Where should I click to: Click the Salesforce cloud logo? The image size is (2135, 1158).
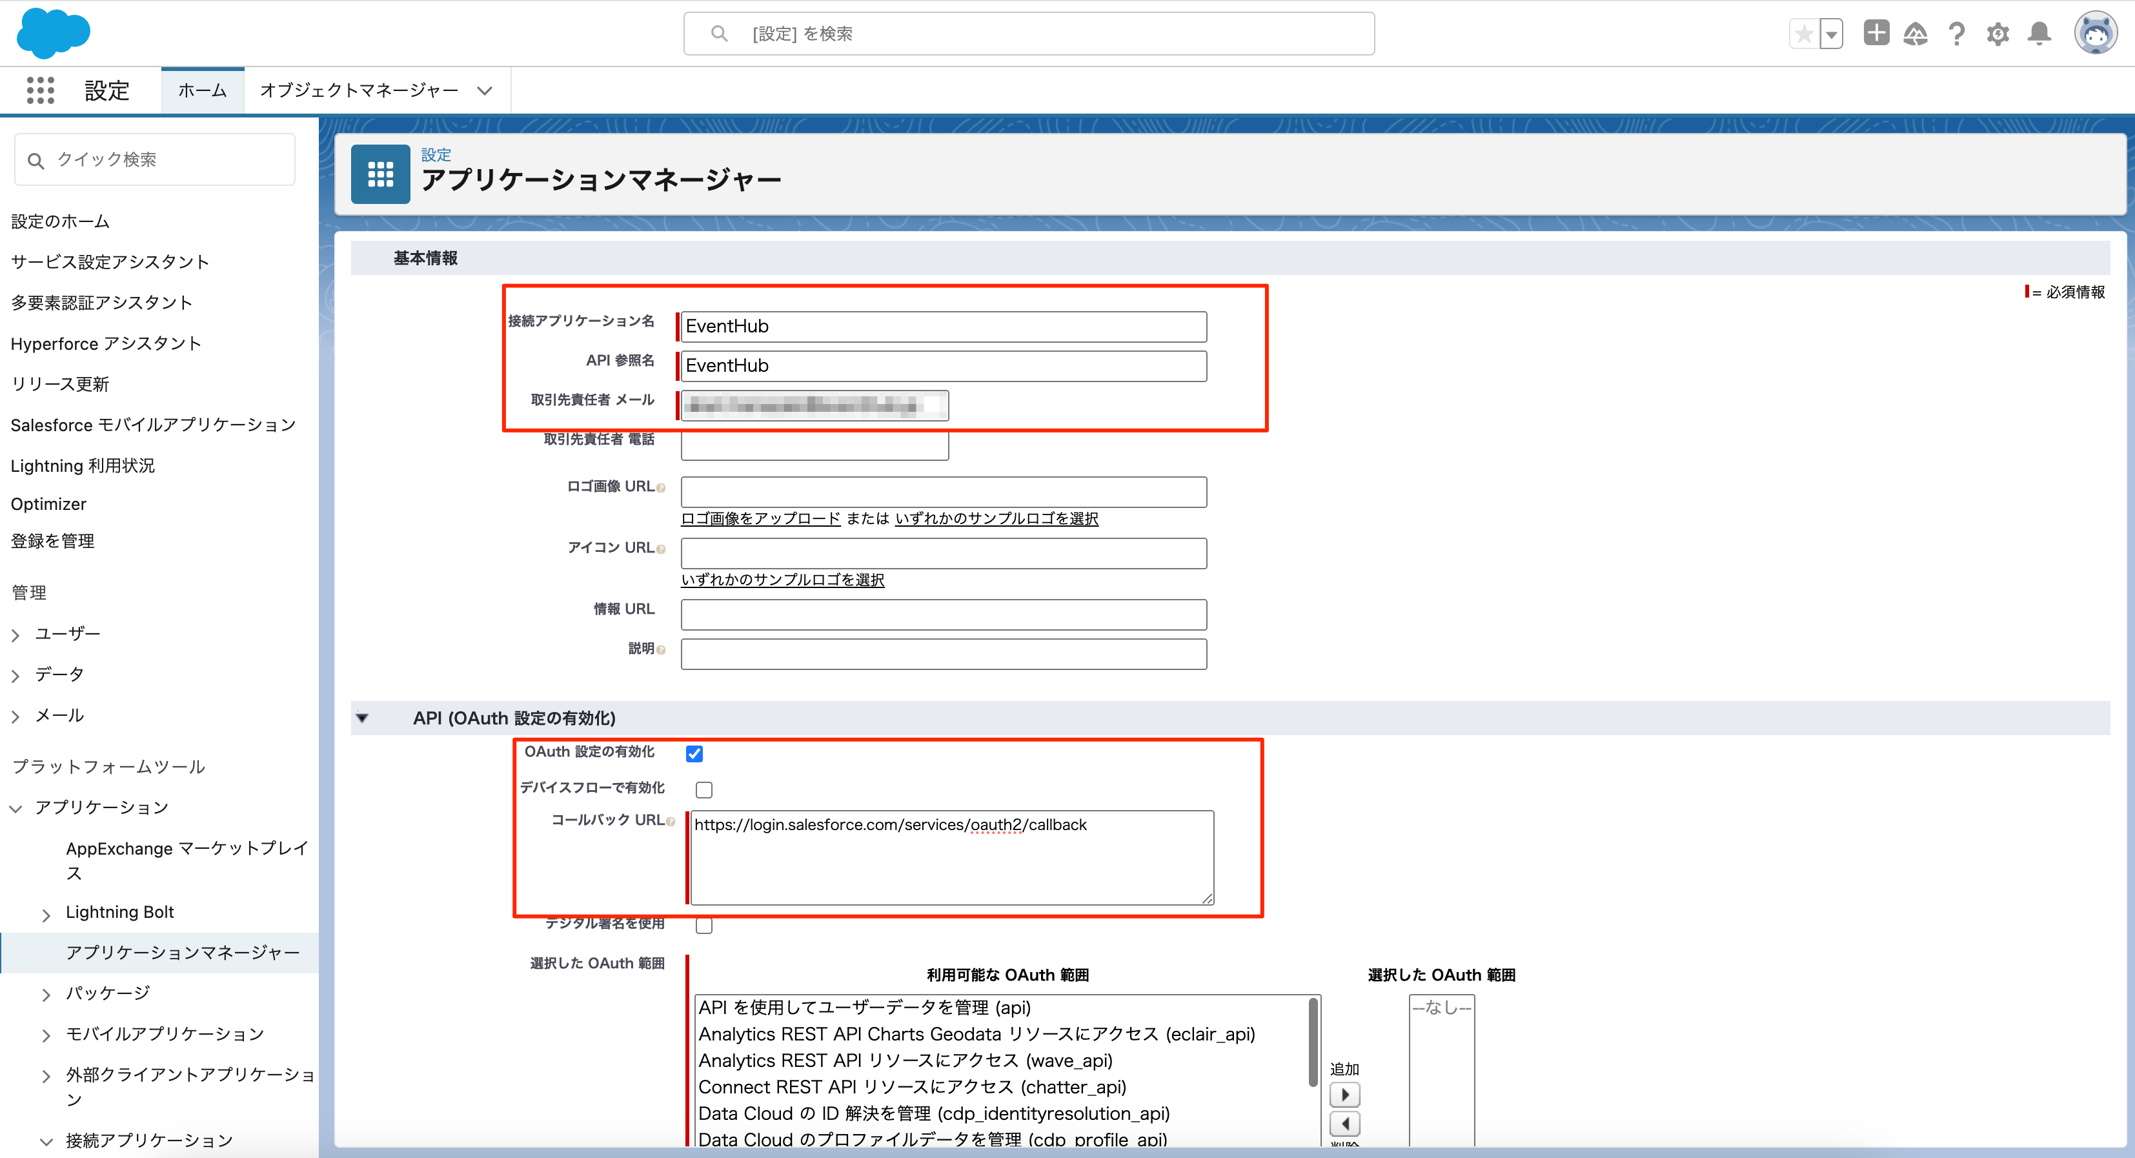(x=53, y=33)
